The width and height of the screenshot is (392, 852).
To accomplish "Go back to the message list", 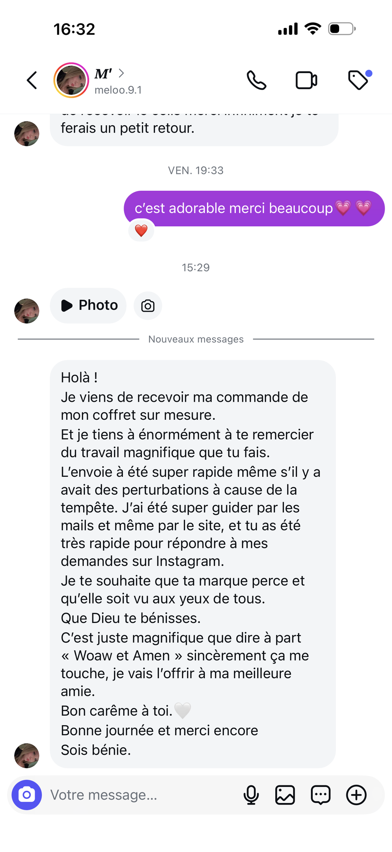I will pyautogui.click(x=32, y=80).
